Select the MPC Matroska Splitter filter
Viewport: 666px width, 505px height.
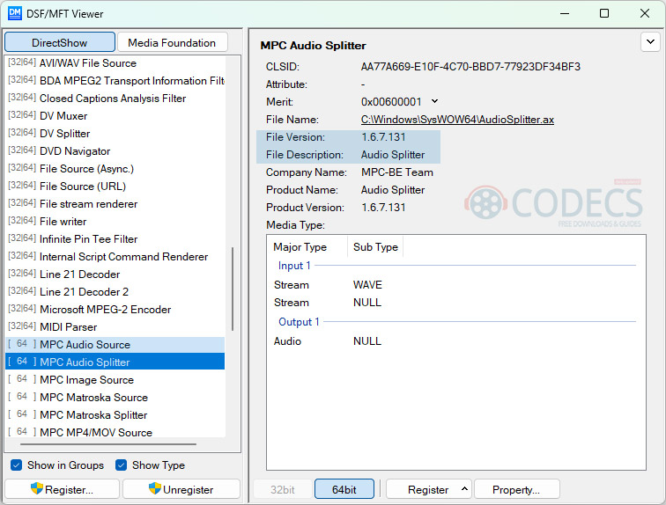115,415
